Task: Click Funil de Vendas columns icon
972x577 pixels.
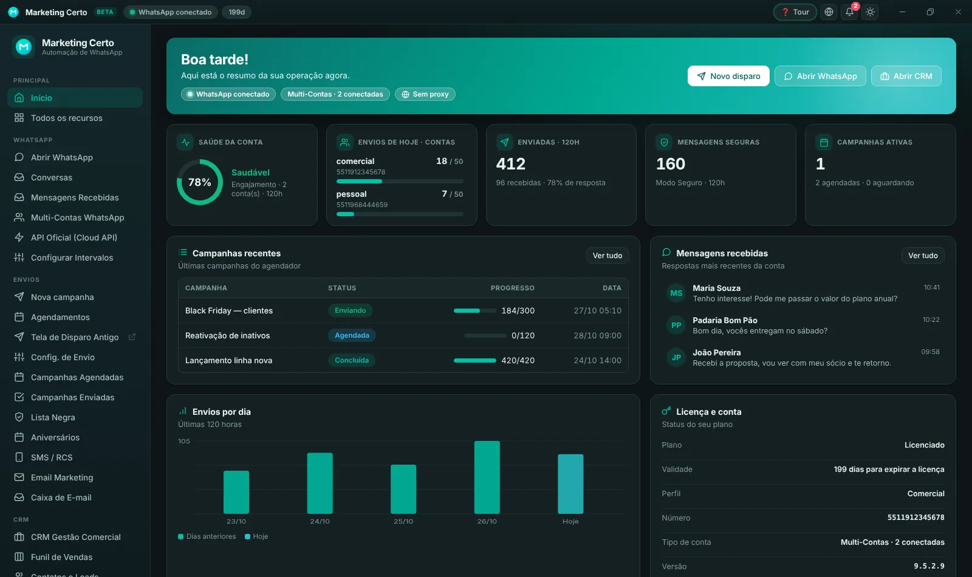Action: (x=19, y=557)
